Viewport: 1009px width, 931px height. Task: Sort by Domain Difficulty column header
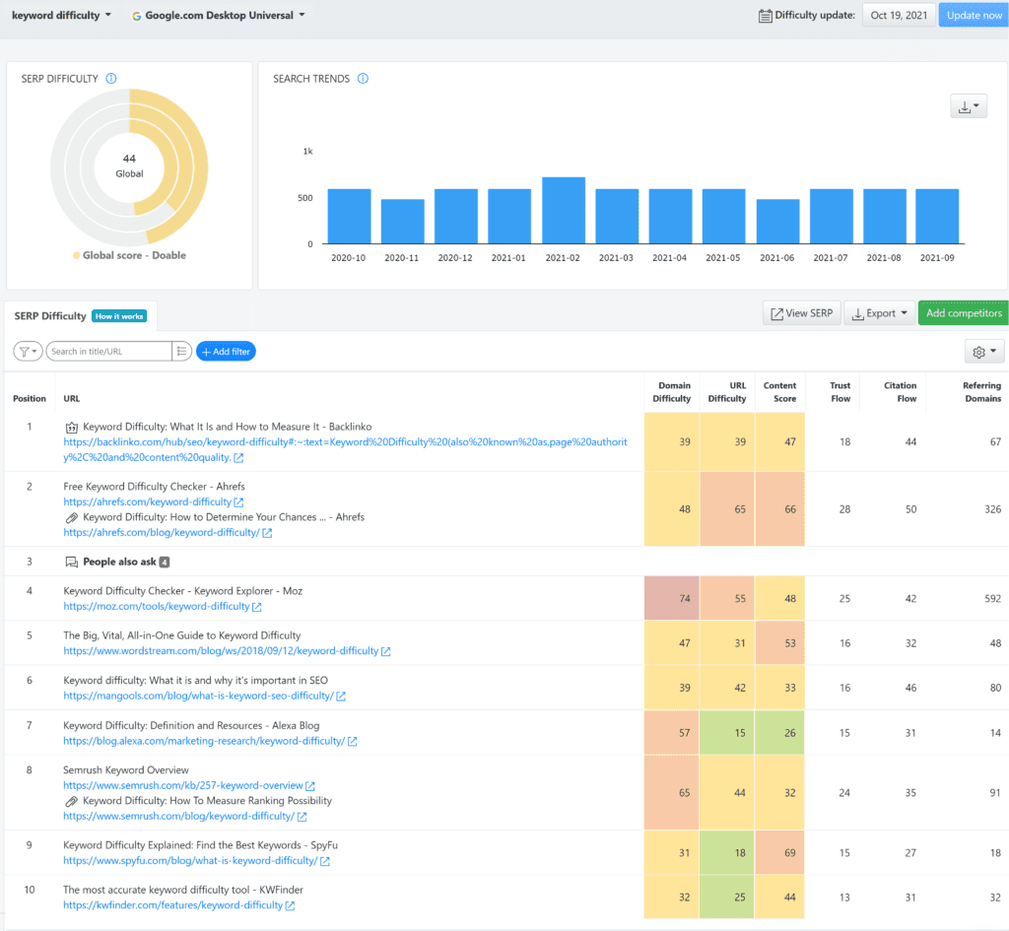(x=672, y=392)
